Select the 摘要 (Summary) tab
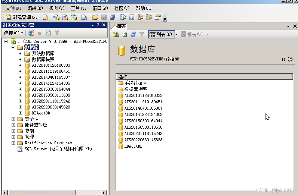The image size is (298, 195). click(121, 26)
